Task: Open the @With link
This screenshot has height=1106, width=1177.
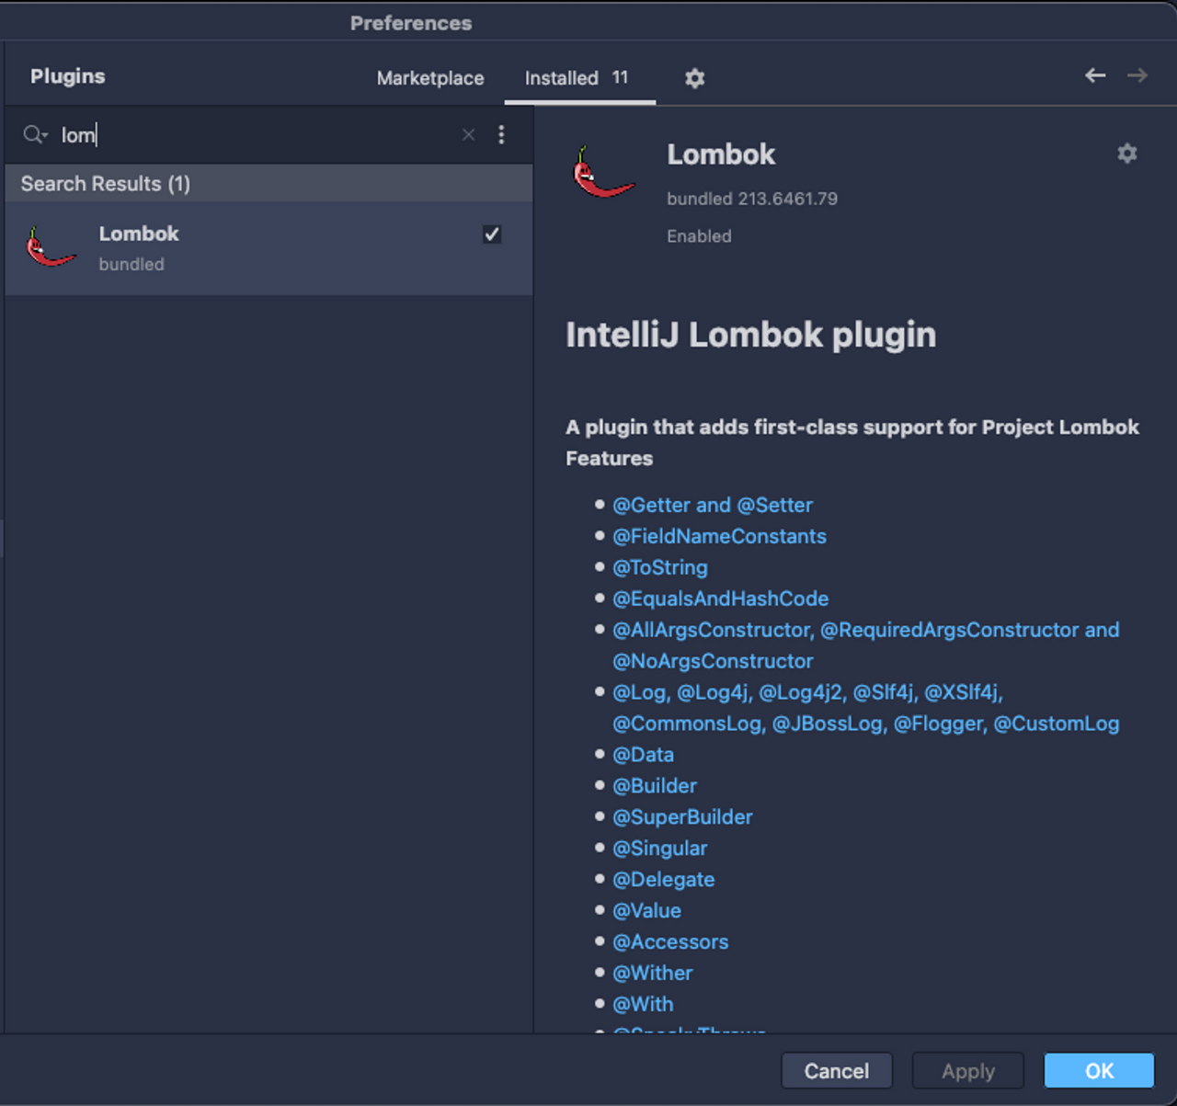Action: 643,1005
